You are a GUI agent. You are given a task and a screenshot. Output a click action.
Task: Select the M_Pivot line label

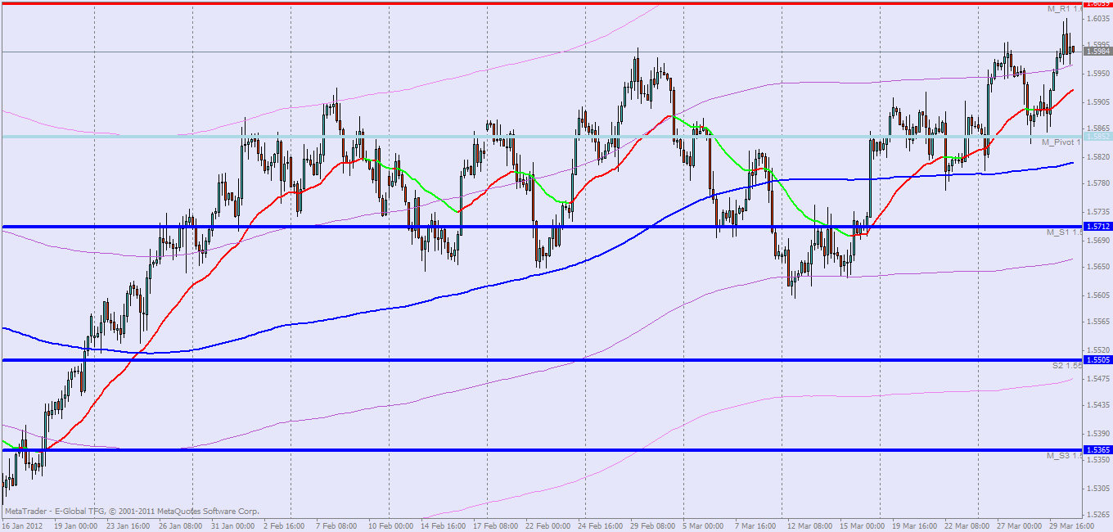(1061, 142)
